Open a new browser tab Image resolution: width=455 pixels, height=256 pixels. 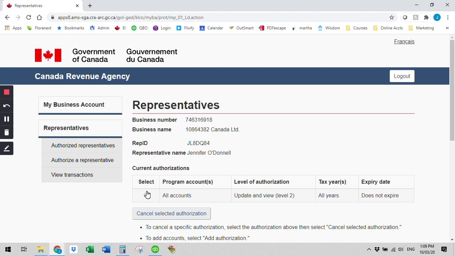tap(90, 6)
